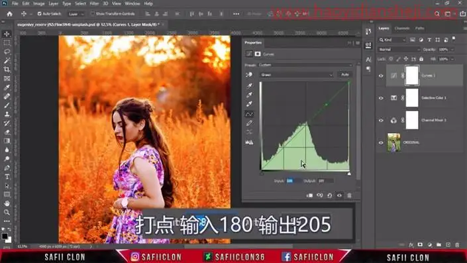Pick the white point eyedropper in Curves
The image size is (467, 263).
point(249,103)
